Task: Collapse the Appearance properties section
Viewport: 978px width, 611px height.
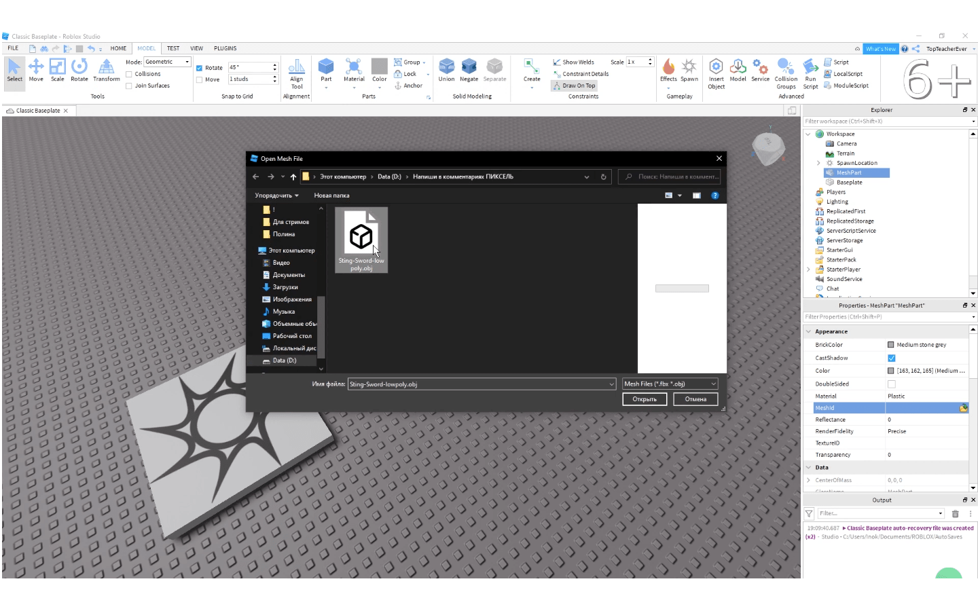Action: (x=808, y=331)
